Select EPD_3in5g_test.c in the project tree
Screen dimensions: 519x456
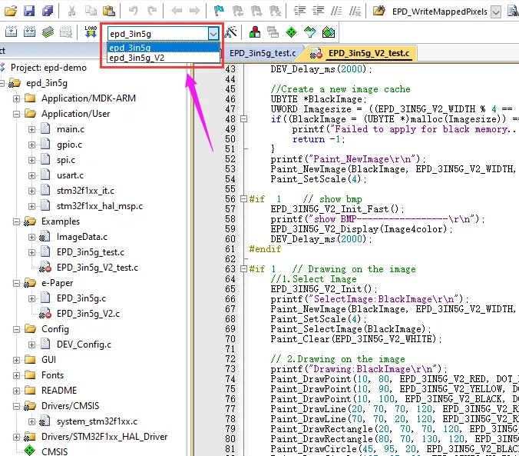[x=91, y=252]
